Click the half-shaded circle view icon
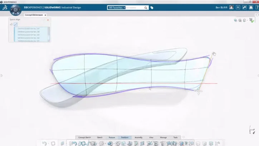Screen dimensions: 259x146 (x=244, y=20)
